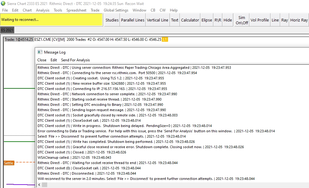Image resolution: width=309 pixels, height=188 pixels.
Task: Click the Trade: 1@4514.25 header text
Action: [x=19, y=40]
